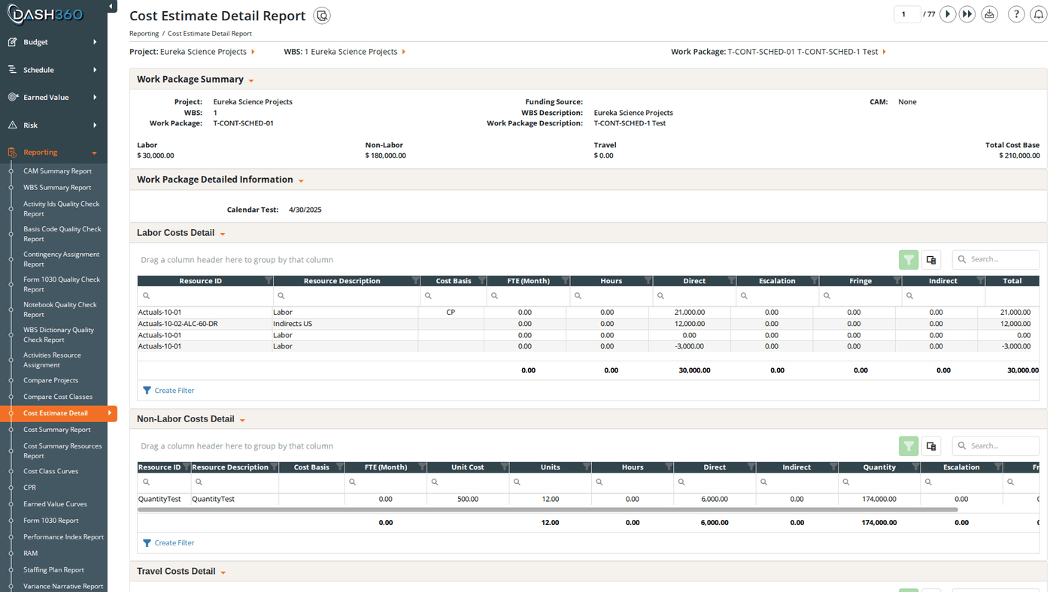The width and height of the screenshot is (1053, 592).
Task: Collapse the Labor Costs Detail section
Action: (223, 234)
